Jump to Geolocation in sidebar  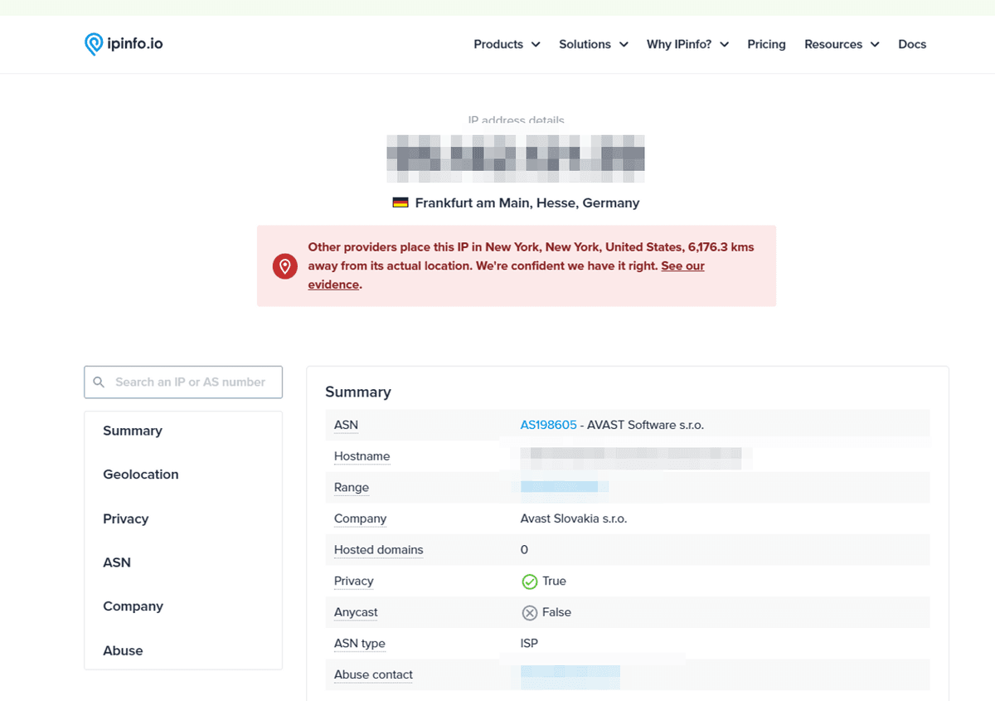(141, 475)
